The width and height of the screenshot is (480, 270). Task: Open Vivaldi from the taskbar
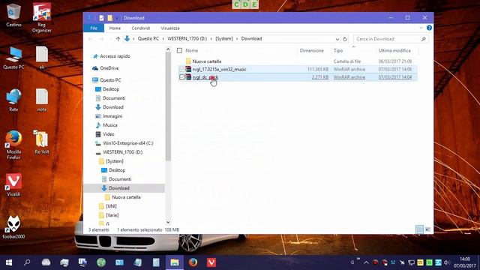(211, 262)
